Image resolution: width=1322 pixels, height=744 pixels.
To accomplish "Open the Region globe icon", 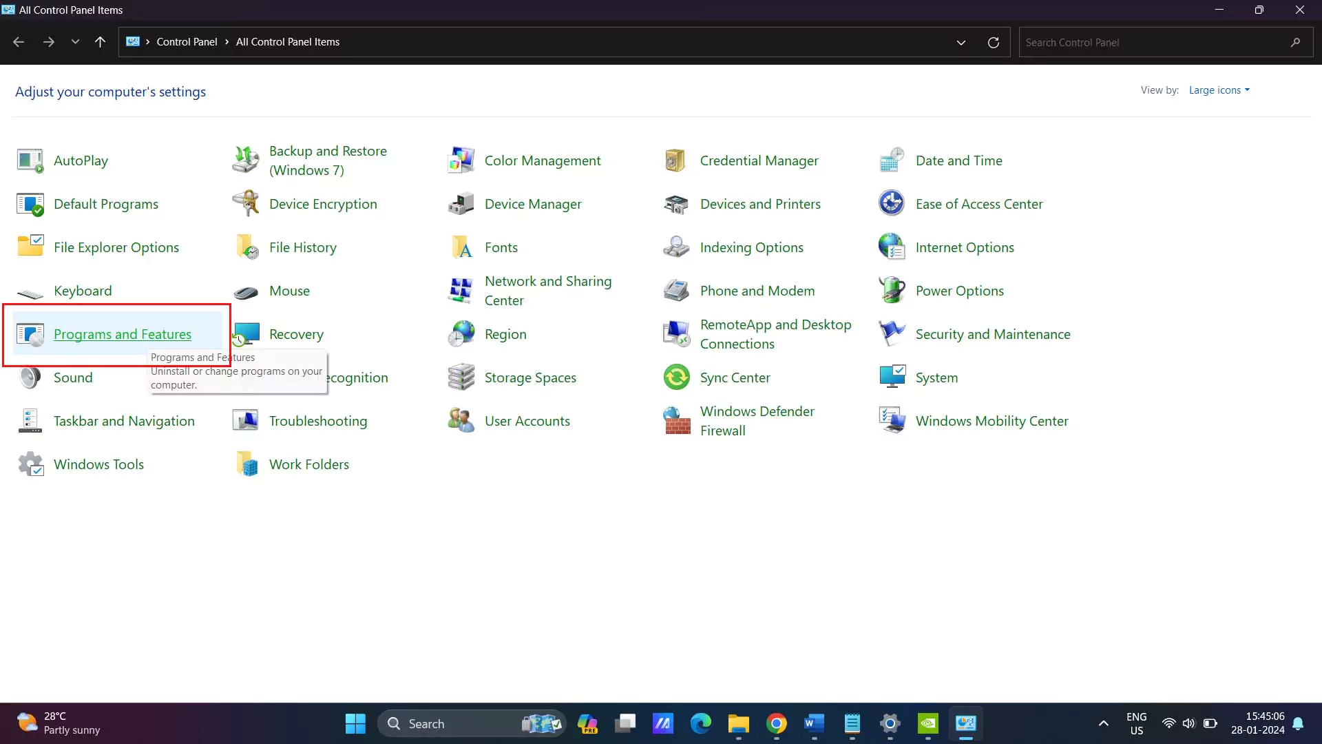I will pyautogui.click(x=461, y=334).
